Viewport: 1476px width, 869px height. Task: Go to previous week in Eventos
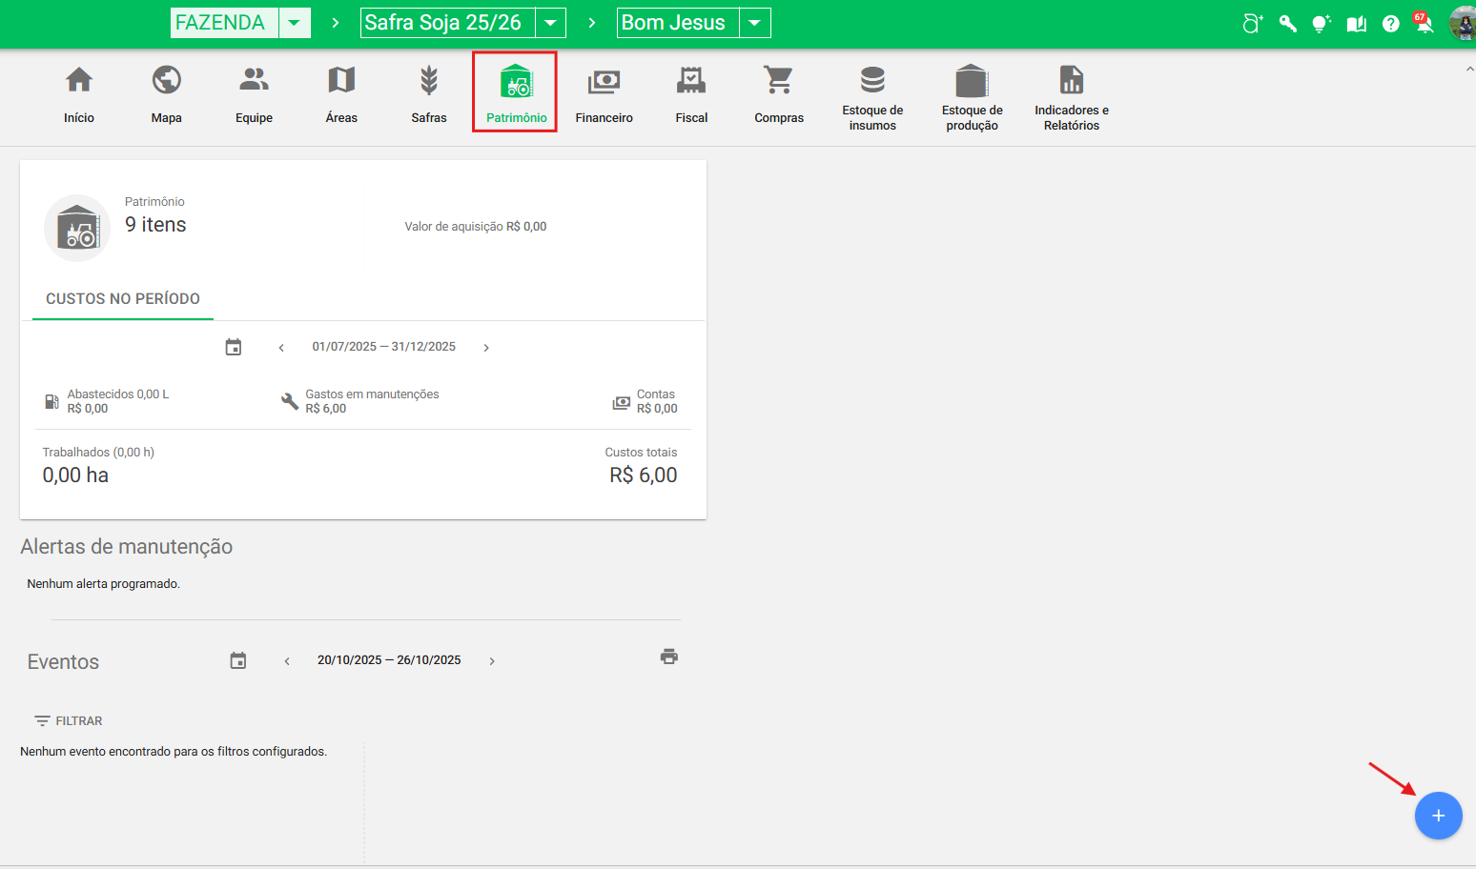click(287, 661)
